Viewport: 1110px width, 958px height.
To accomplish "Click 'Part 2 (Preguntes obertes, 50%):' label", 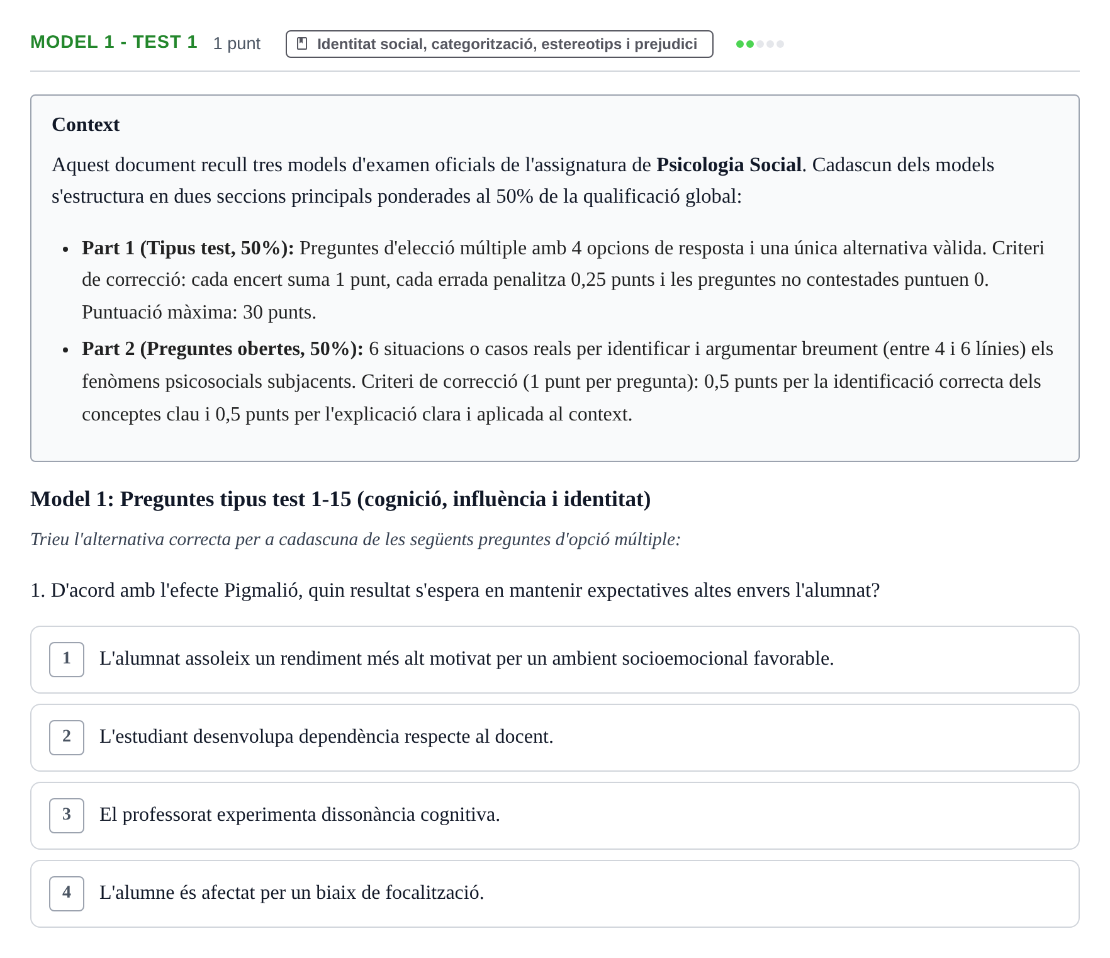I will pyautogui.click(x=223, y=349).
